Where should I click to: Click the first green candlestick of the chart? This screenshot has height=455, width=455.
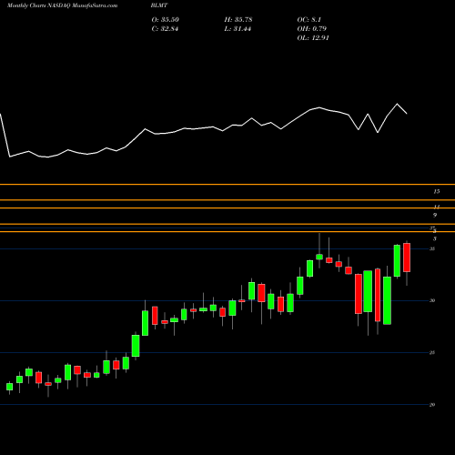pos(10,387)
